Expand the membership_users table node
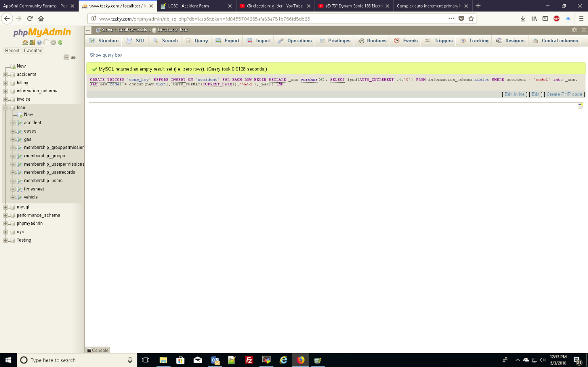Image resolution: width=588 pixels, height=367 pixels. point(13,181)
